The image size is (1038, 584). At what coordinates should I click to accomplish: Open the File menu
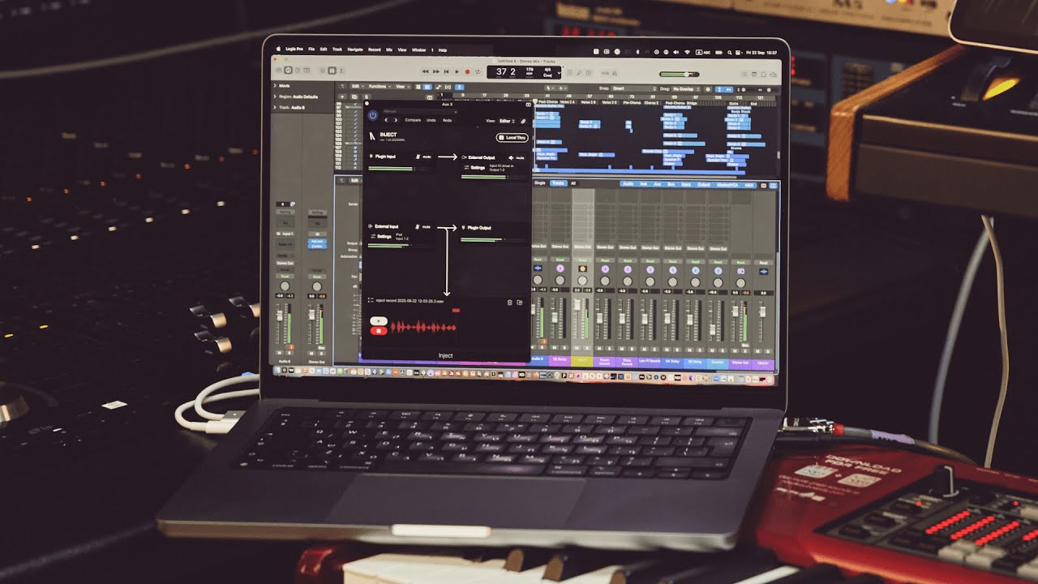tap(311, 49)
